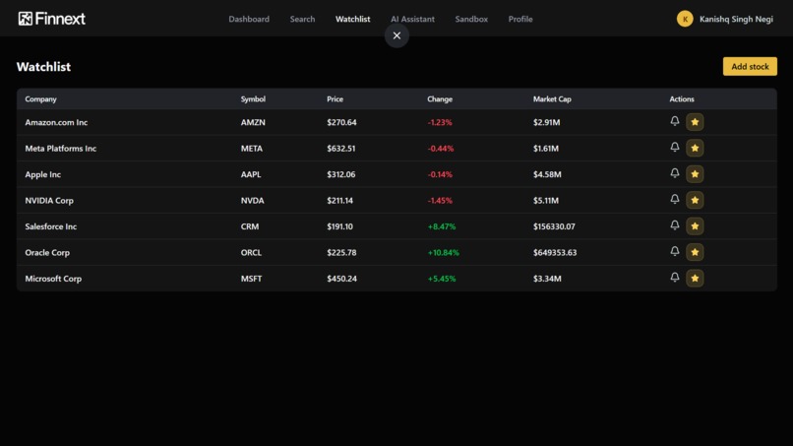The image size is (793, 446).
Task: Open Kanishq Singh Negi account name
Action: click(x=736, y=19)
